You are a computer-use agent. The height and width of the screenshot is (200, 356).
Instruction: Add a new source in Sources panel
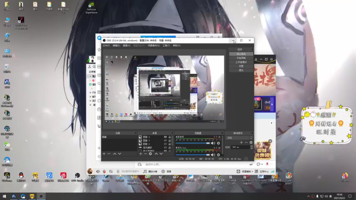pos(141,154)
